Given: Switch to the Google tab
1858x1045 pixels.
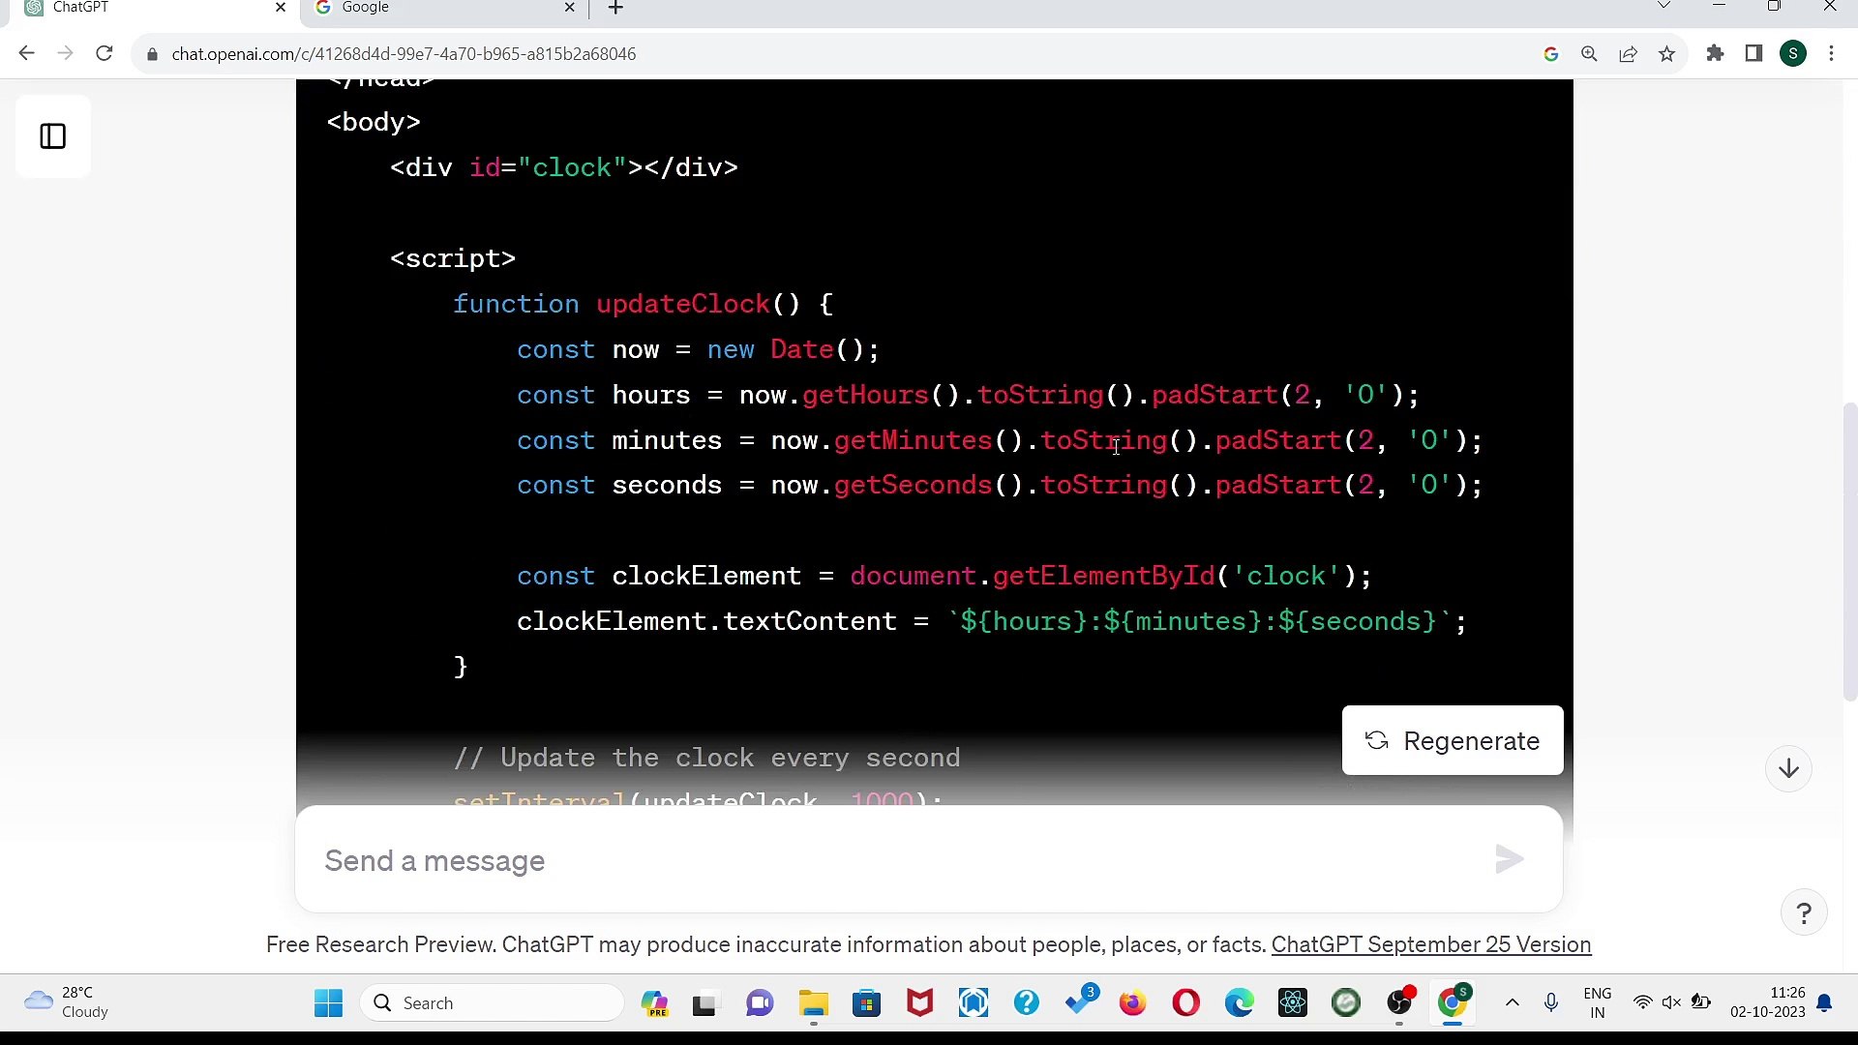Looking at the screenshot, I should pyautogui.click(x=426, y=8).
